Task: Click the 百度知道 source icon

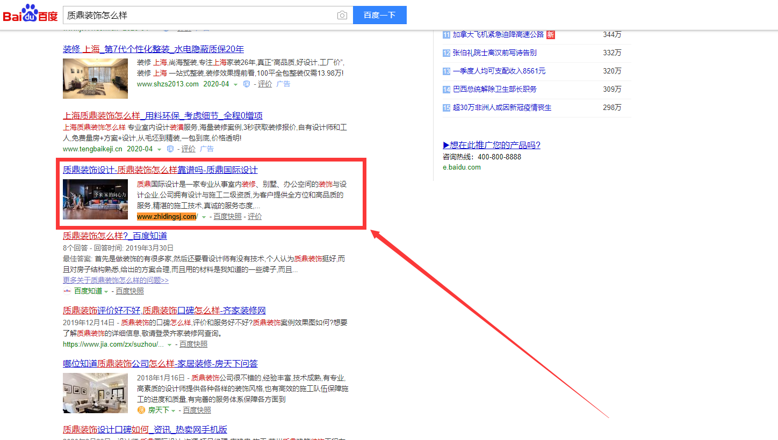Action: click(x=67, y=291)
